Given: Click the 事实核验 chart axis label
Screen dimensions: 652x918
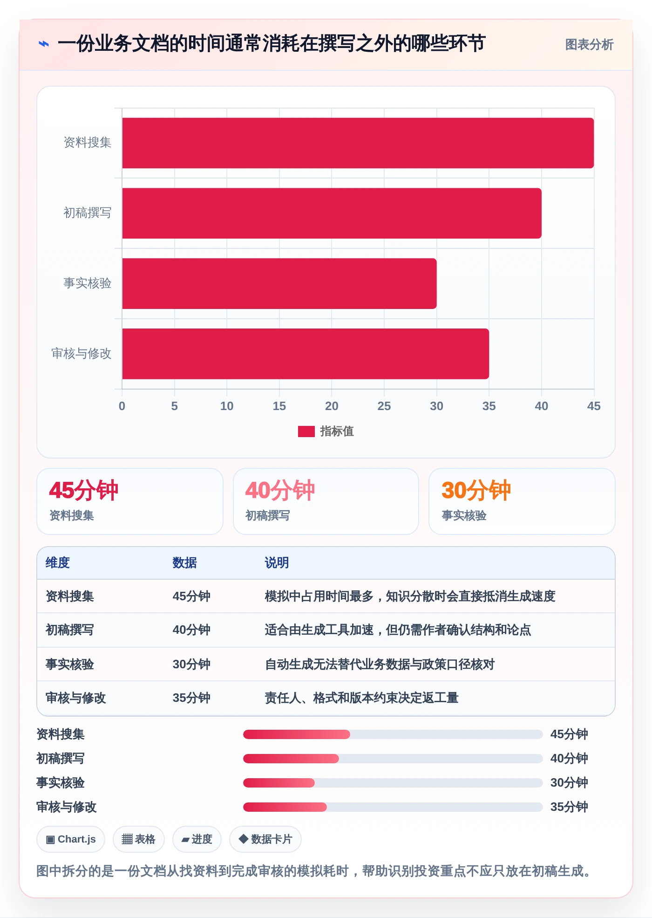Looking at the screenshot, I should point(88,283).
